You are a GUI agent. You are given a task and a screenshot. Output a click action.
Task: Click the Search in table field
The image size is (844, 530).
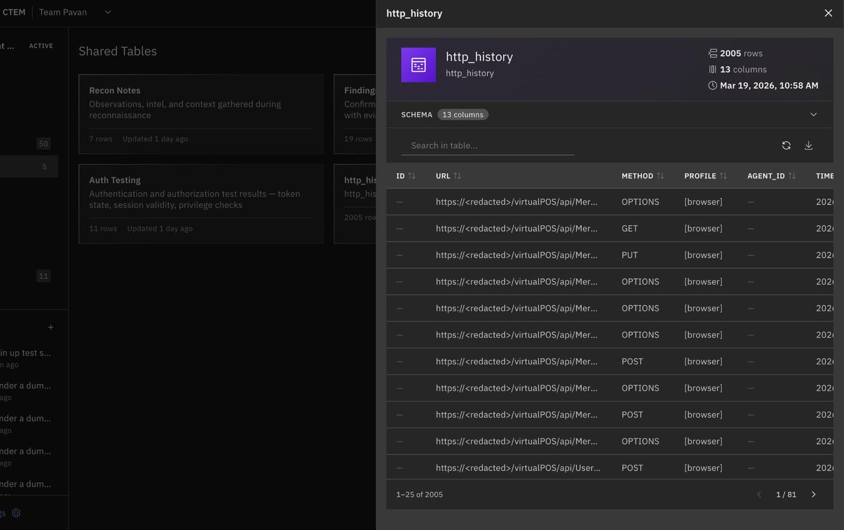coord(488,145)
